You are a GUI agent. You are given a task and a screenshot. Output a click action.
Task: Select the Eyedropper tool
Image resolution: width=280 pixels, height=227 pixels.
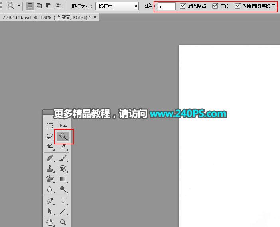pyautogui.click(x=63, y=147)
